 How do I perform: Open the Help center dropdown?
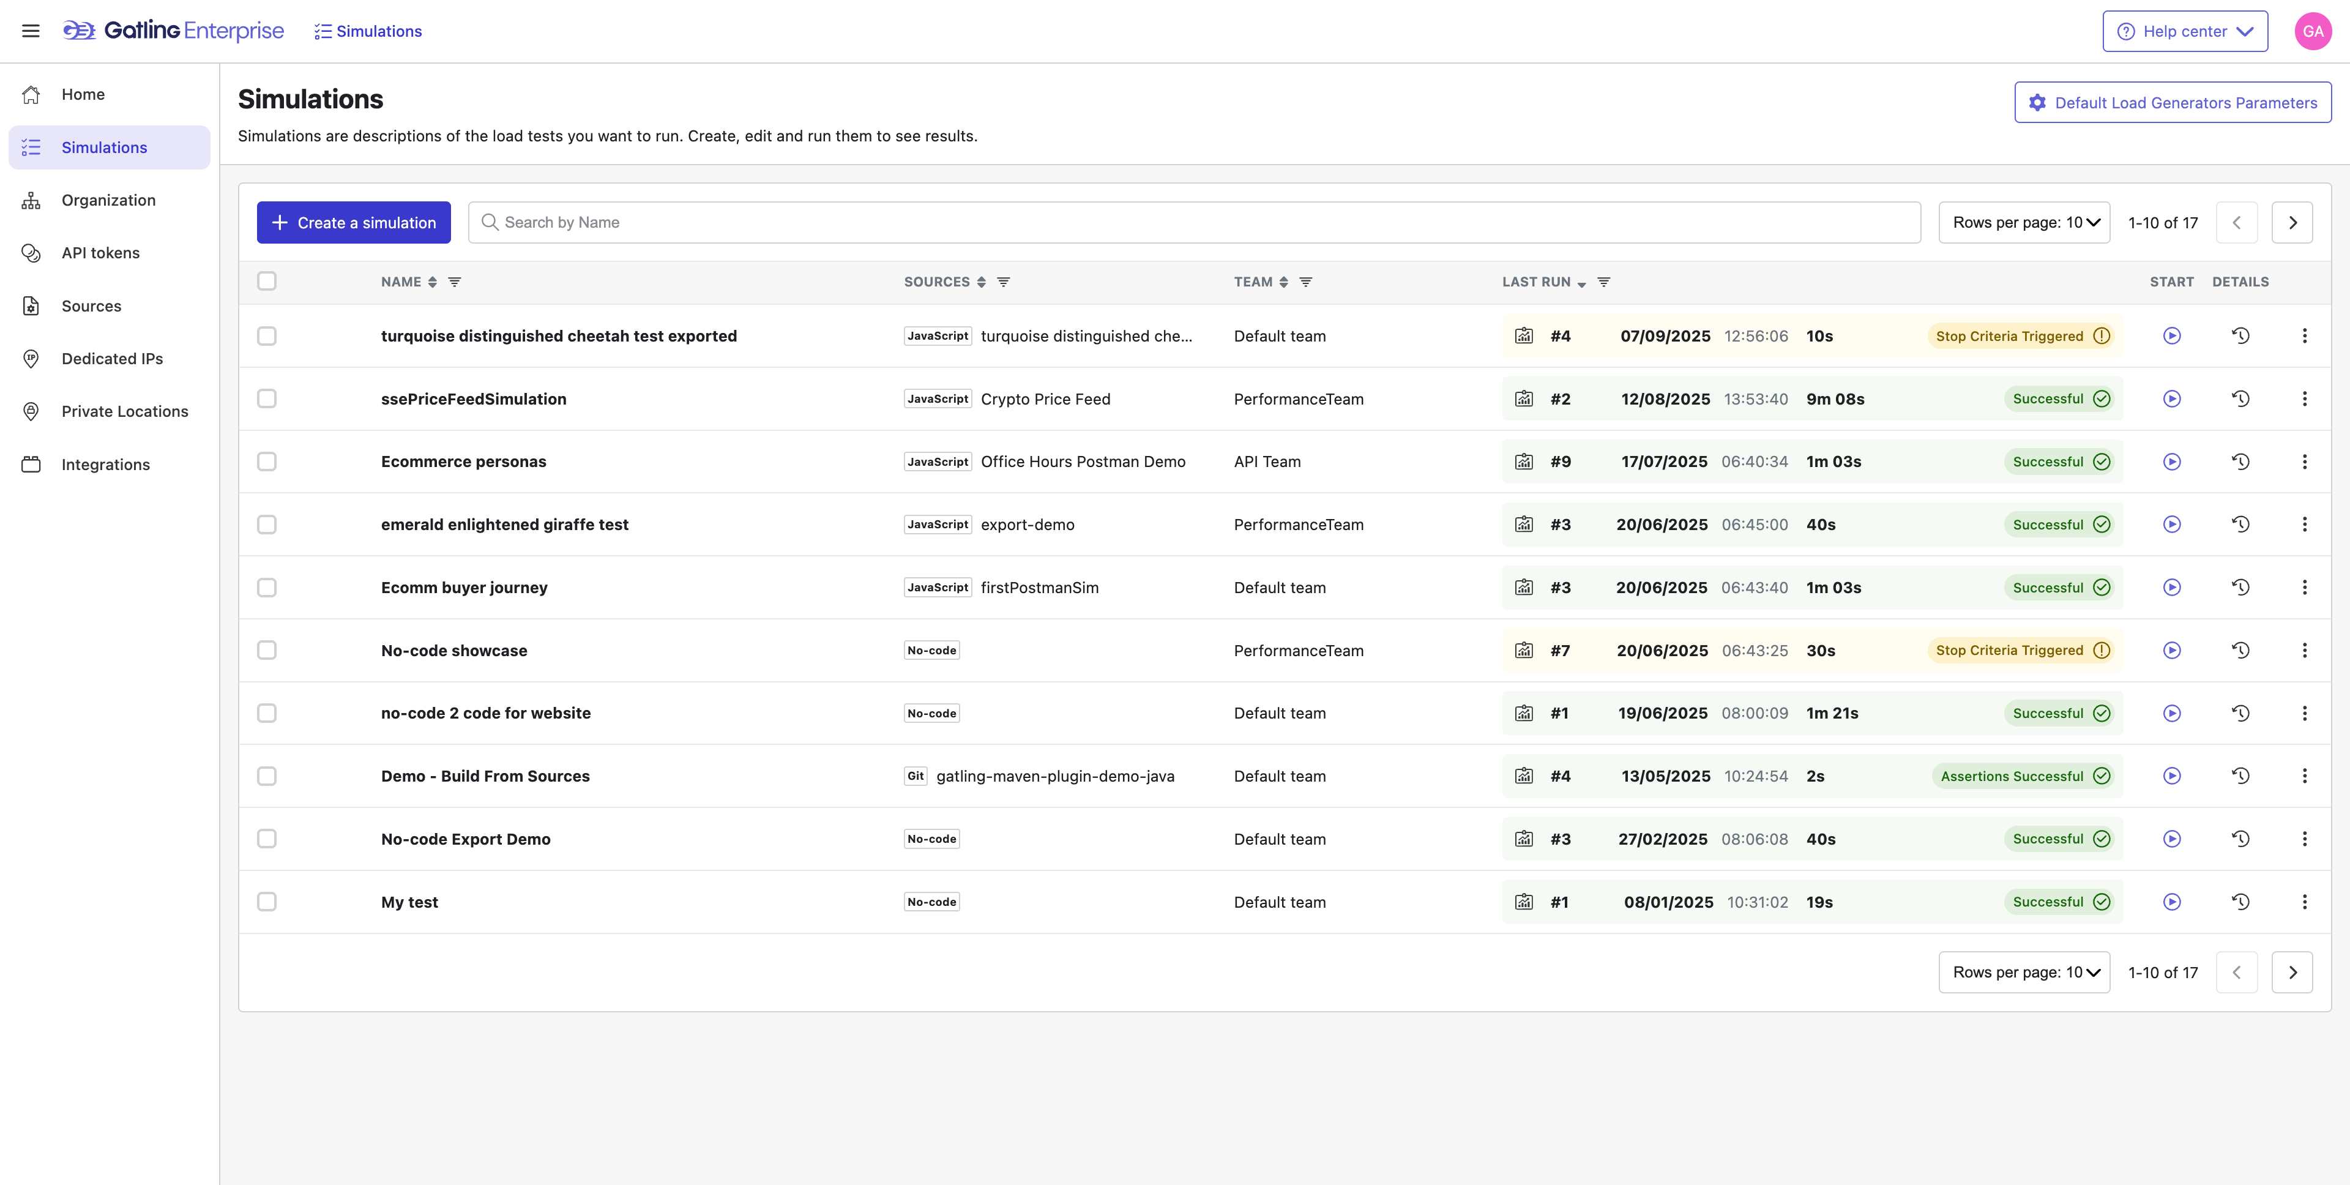[x=2184, y=31]
